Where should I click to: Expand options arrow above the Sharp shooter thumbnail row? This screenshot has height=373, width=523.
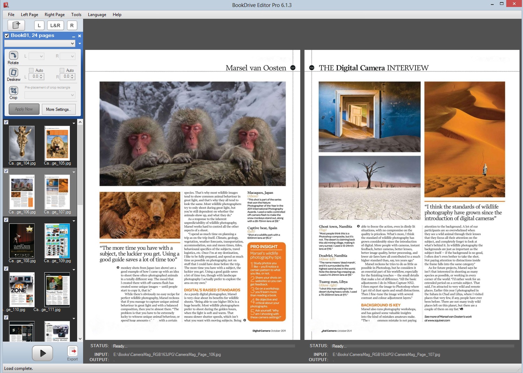click(x=74, y=319)
